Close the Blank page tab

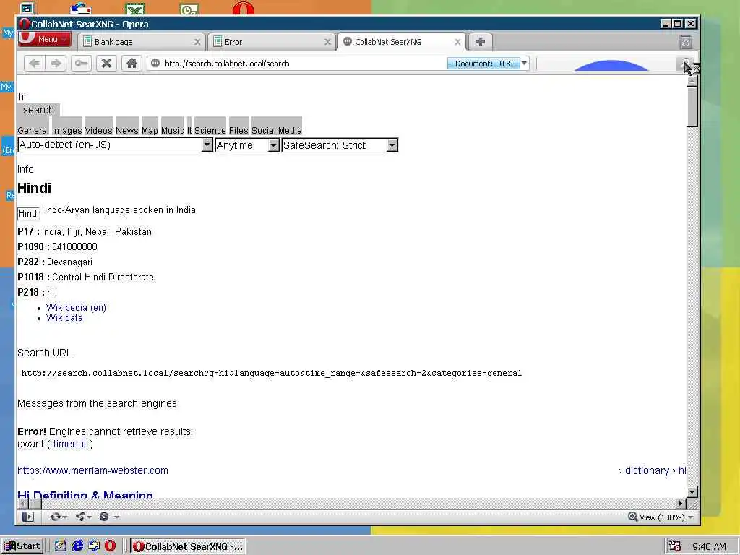197,42
